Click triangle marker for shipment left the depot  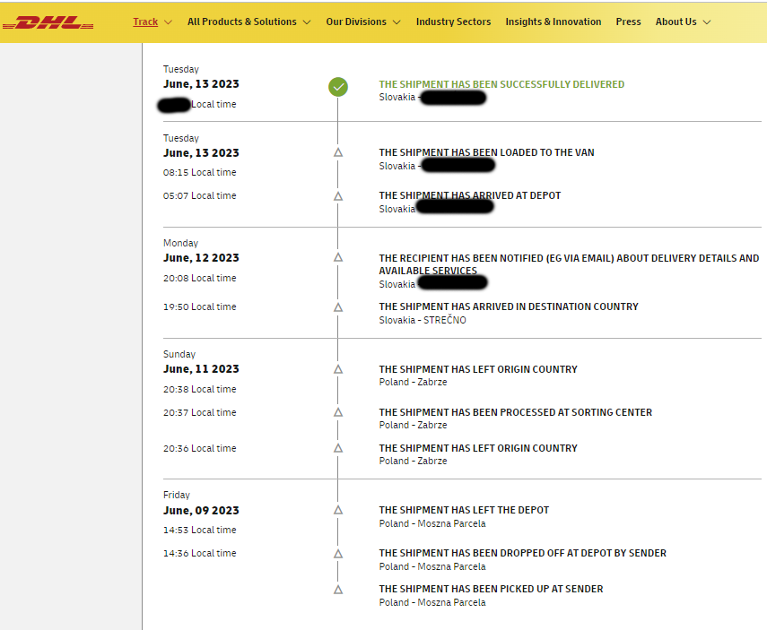pos(338,510)
